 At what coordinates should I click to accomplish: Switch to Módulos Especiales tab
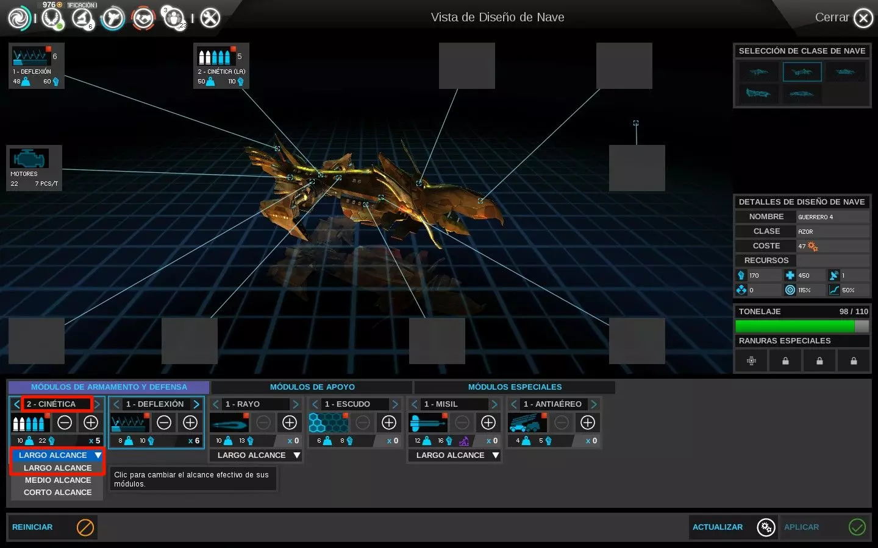515,387
